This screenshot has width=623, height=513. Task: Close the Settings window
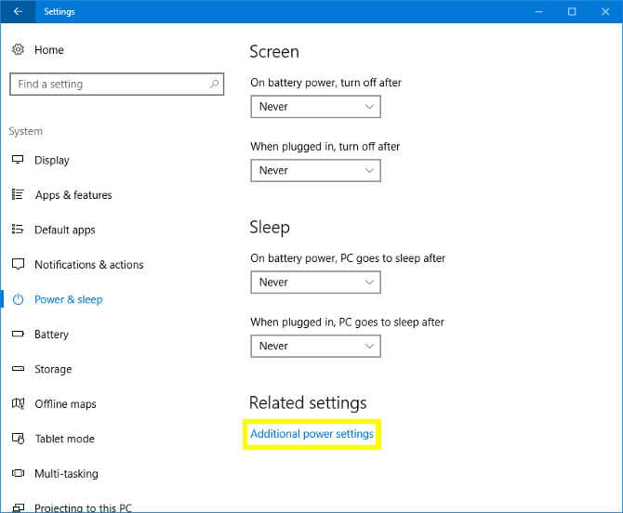pyautogui.click(x=605, y=11)
